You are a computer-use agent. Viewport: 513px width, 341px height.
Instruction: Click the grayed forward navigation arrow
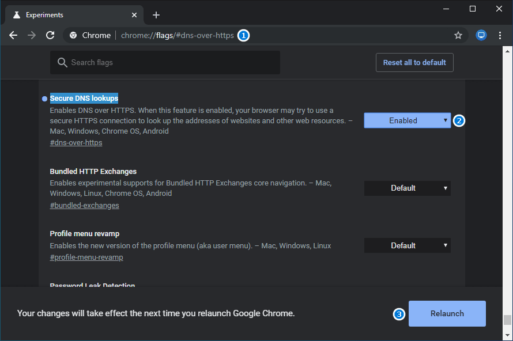point(32,35)
